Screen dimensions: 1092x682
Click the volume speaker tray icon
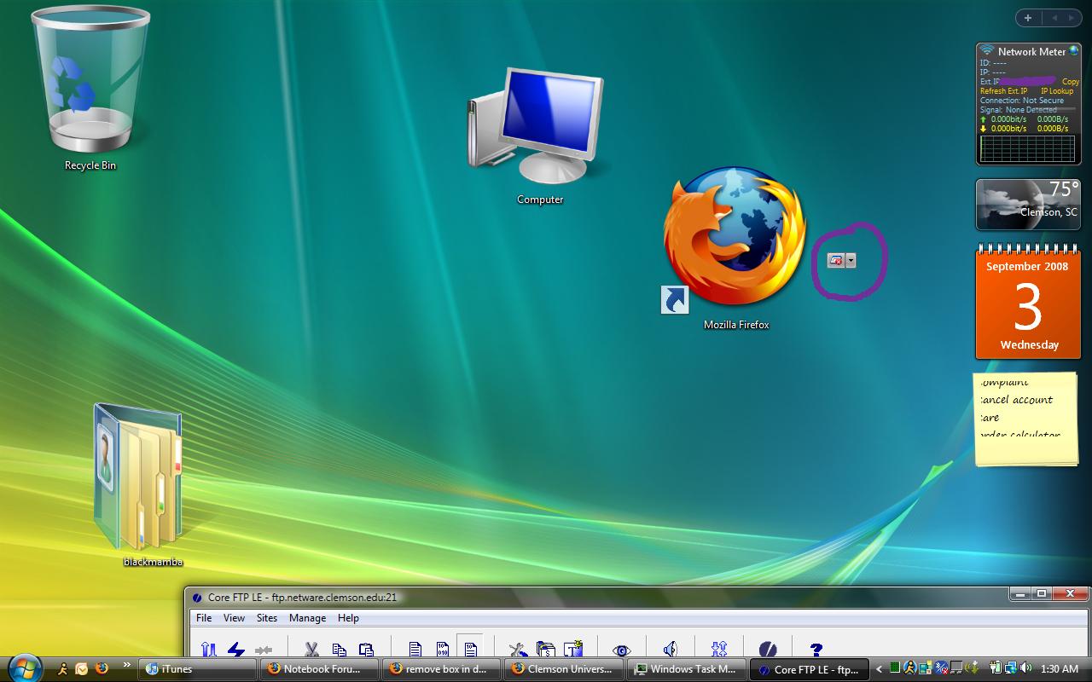pyautogui.click(x=1025, y=668)
